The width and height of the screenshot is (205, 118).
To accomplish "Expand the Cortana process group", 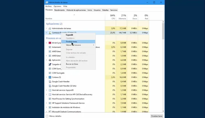I will (x=46, y=77).
